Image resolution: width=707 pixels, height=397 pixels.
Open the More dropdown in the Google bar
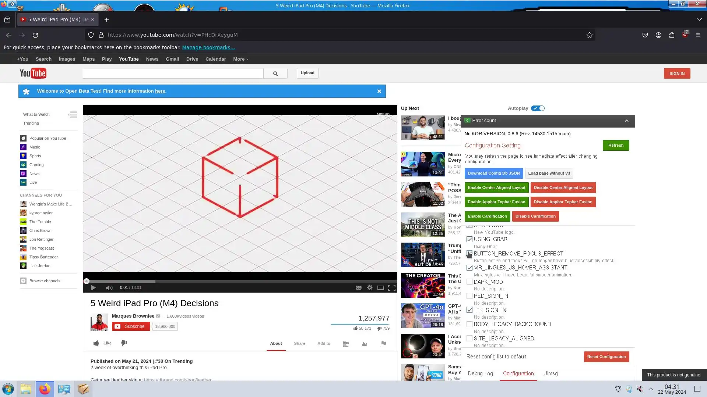coord(240,59)
